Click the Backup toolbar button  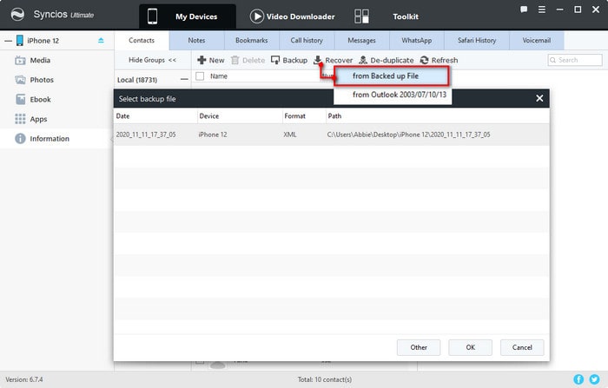point(289,60)
